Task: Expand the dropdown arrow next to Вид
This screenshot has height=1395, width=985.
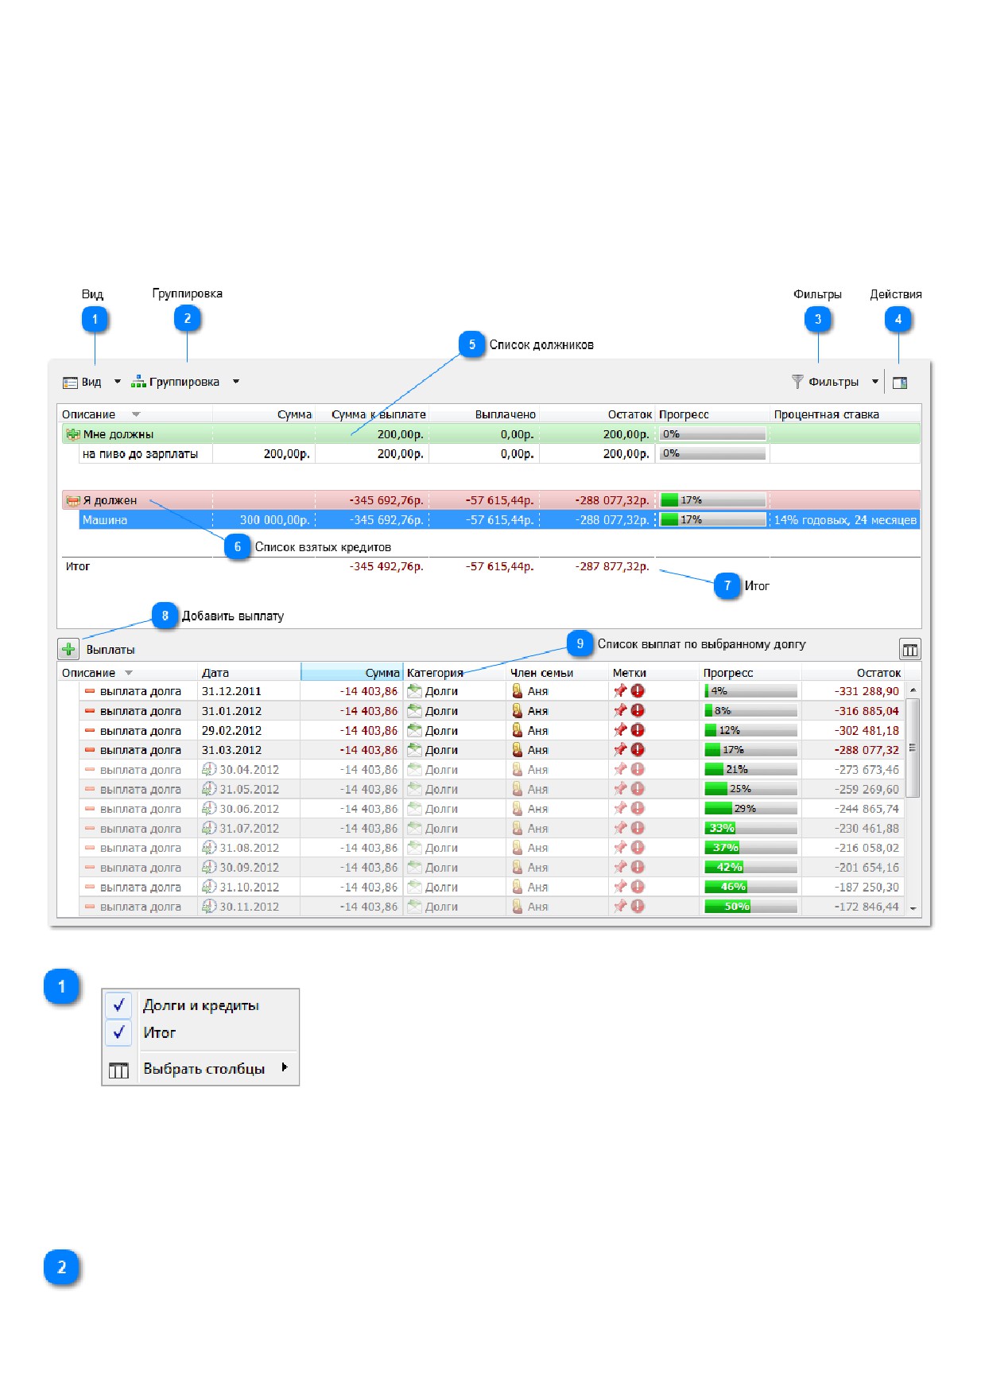Action: pyautogui.click(x=117, y=382)
